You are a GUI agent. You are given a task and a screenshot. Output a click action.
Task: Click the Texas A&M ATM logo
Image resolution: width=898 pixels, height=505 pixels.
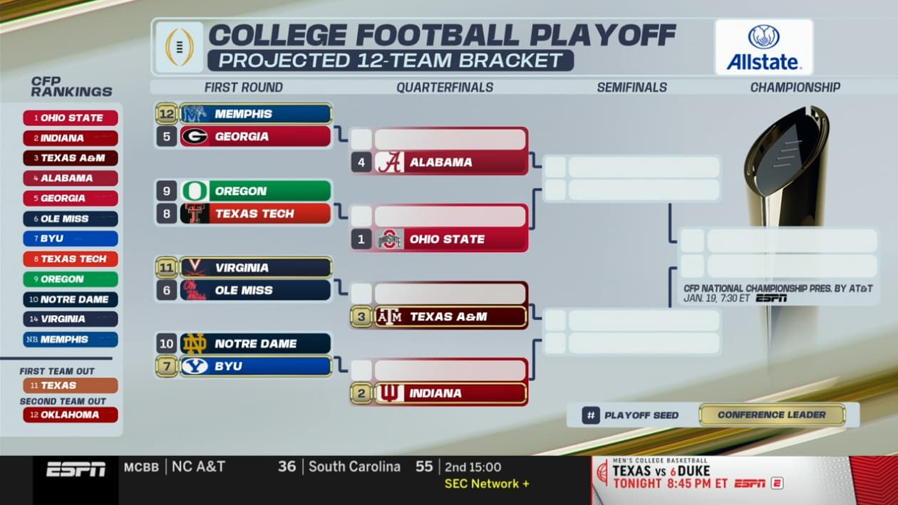pos(389,316)
